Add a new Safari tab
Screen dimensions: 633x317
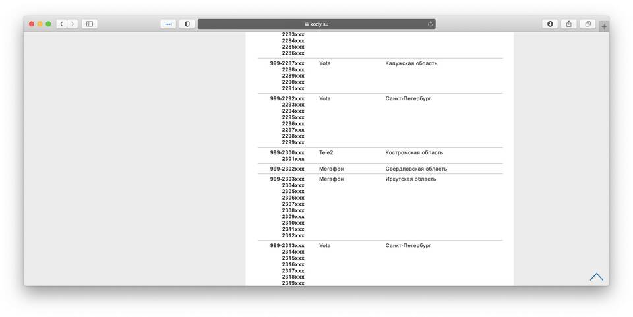[604, 26]
